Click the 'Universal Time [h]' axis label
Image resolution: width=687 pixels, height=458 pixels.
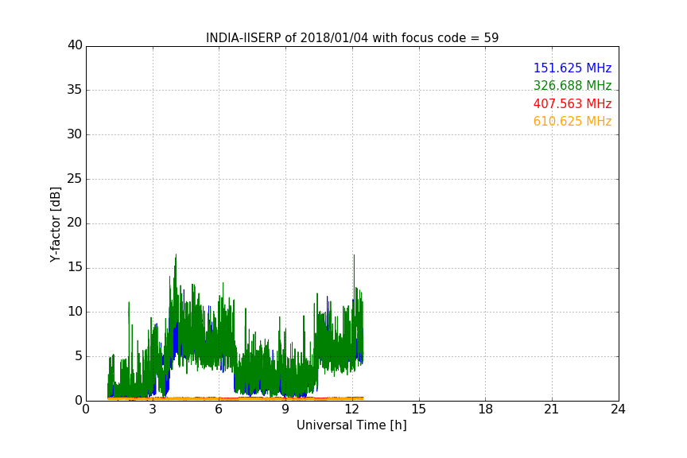coord(351,425)
